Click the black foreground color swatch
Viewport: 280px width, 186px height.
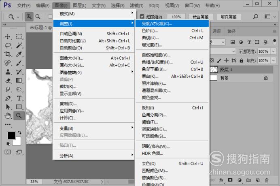point(11,135)
